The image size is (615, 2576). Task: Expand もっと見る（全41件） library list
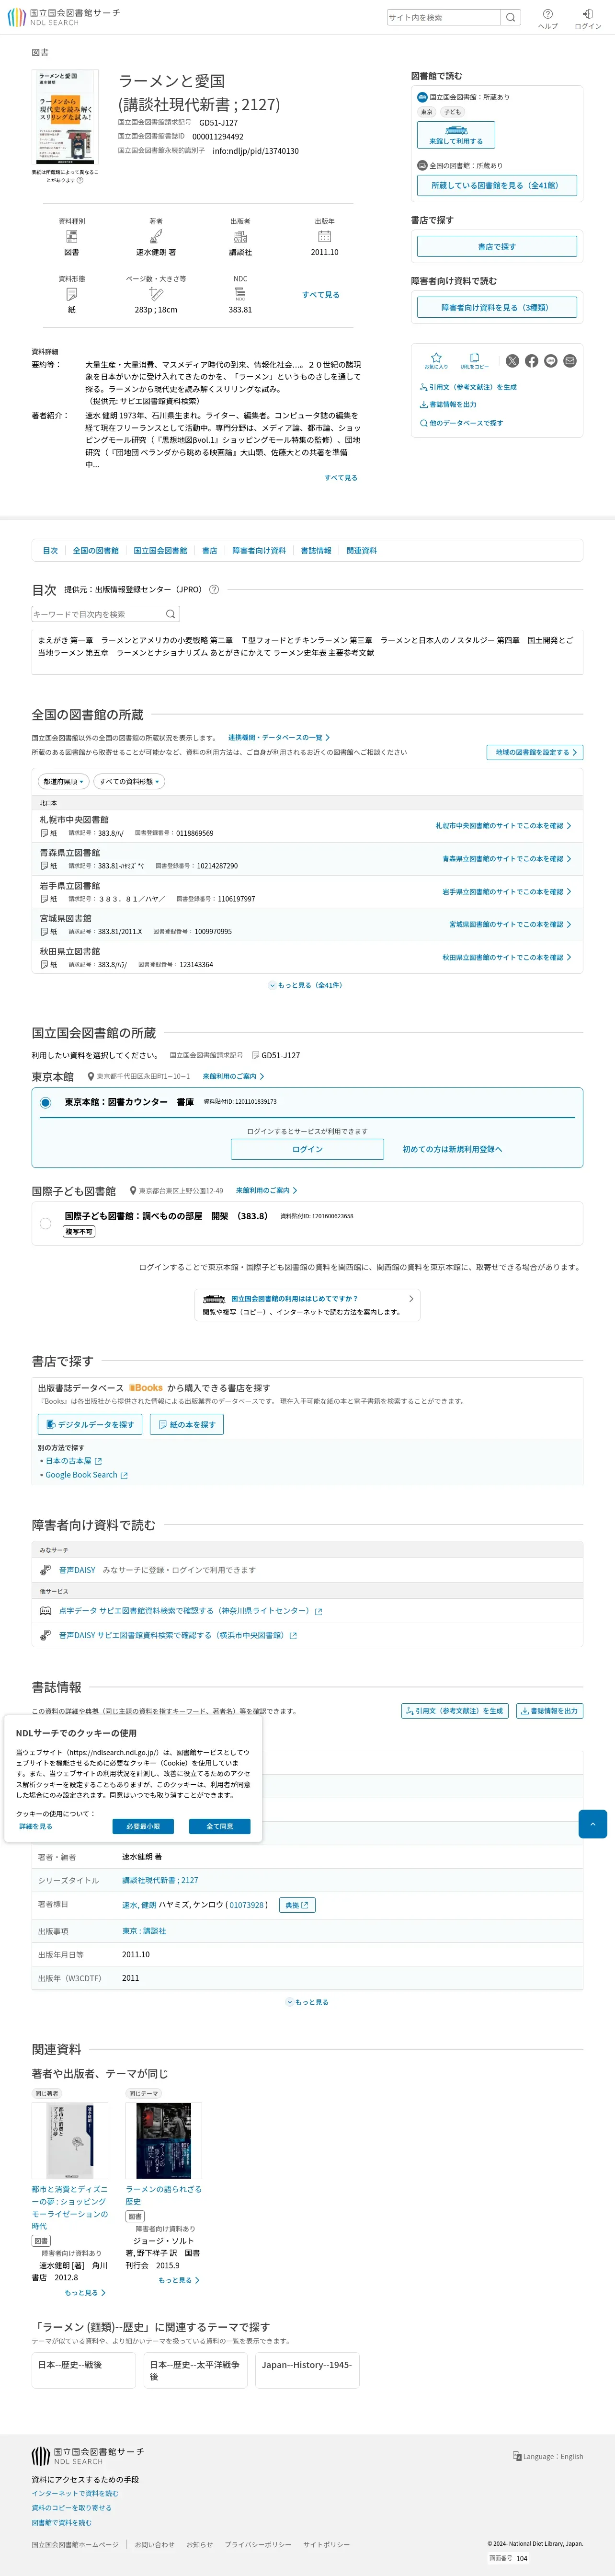[306, 985]
